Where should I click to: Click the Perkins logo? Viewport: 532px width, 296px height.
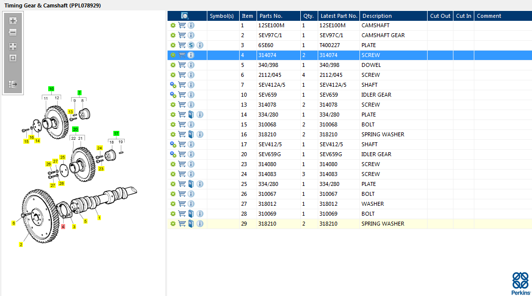pos(520,284)
